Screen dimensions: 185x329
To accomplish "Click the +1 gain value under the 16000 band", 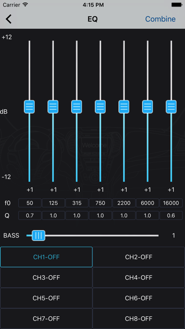I will point(171,190).
